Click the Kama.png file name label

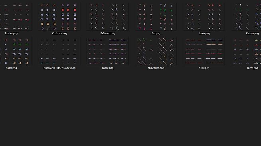pos(204,34)
